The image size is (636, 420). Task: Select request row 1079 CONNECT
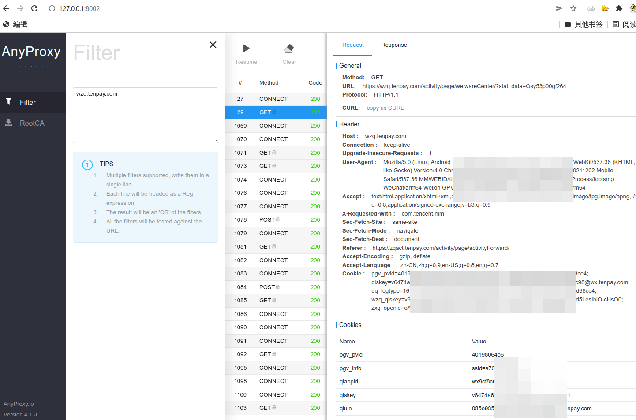point(276,234)
